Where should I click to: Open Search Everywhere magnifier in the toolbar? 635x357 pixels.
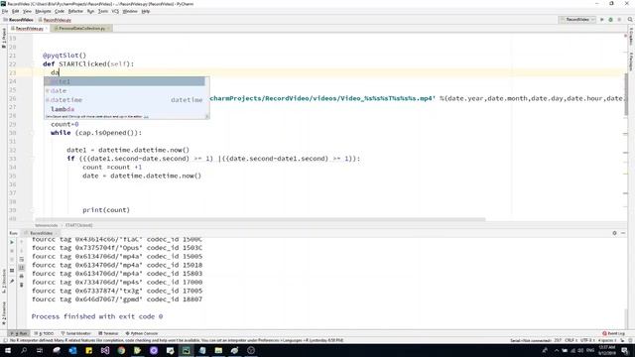tap(630, 20)
